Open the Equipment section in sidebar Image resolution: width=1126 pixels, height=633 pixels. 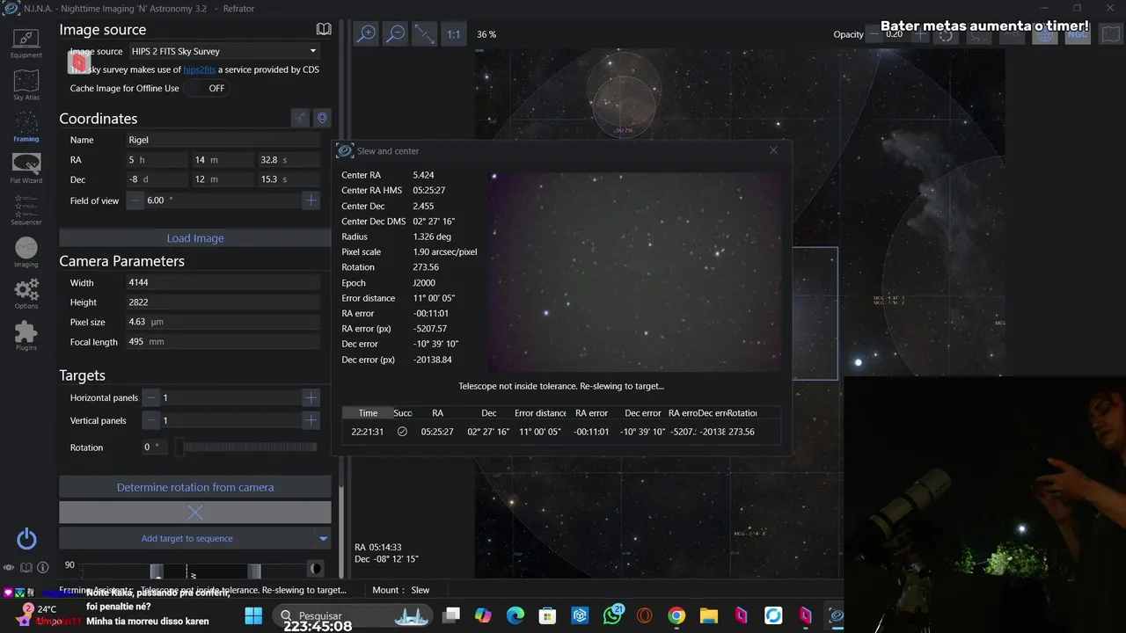(x=26, y=42)
